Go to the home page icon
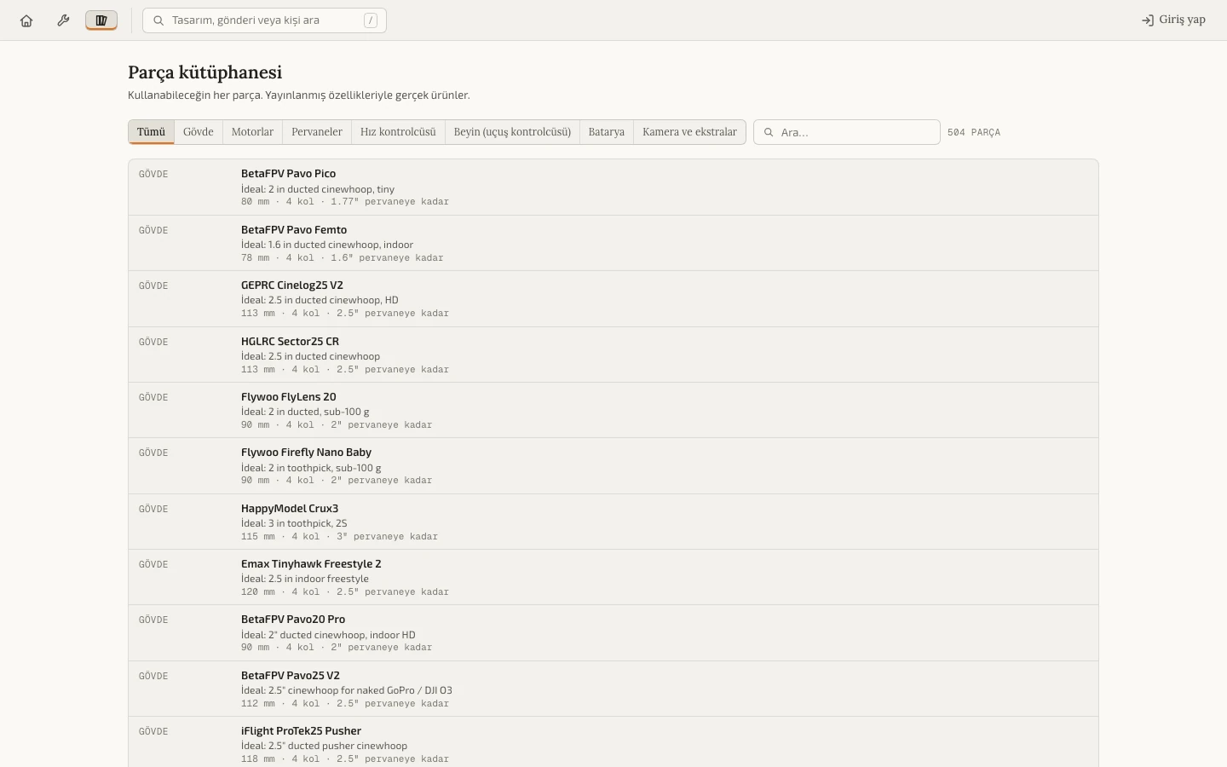The width and height of the screenshot is (1227, 767). 26,20
